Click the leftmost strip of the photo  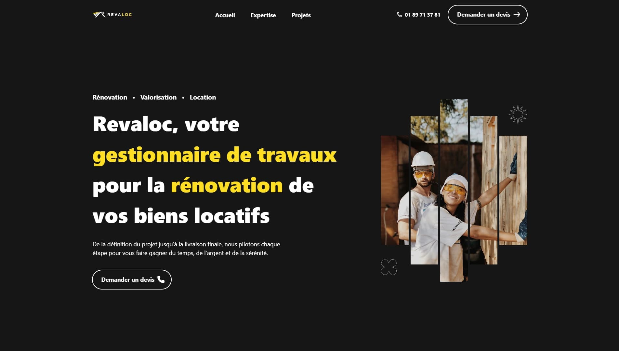point(395,190)
